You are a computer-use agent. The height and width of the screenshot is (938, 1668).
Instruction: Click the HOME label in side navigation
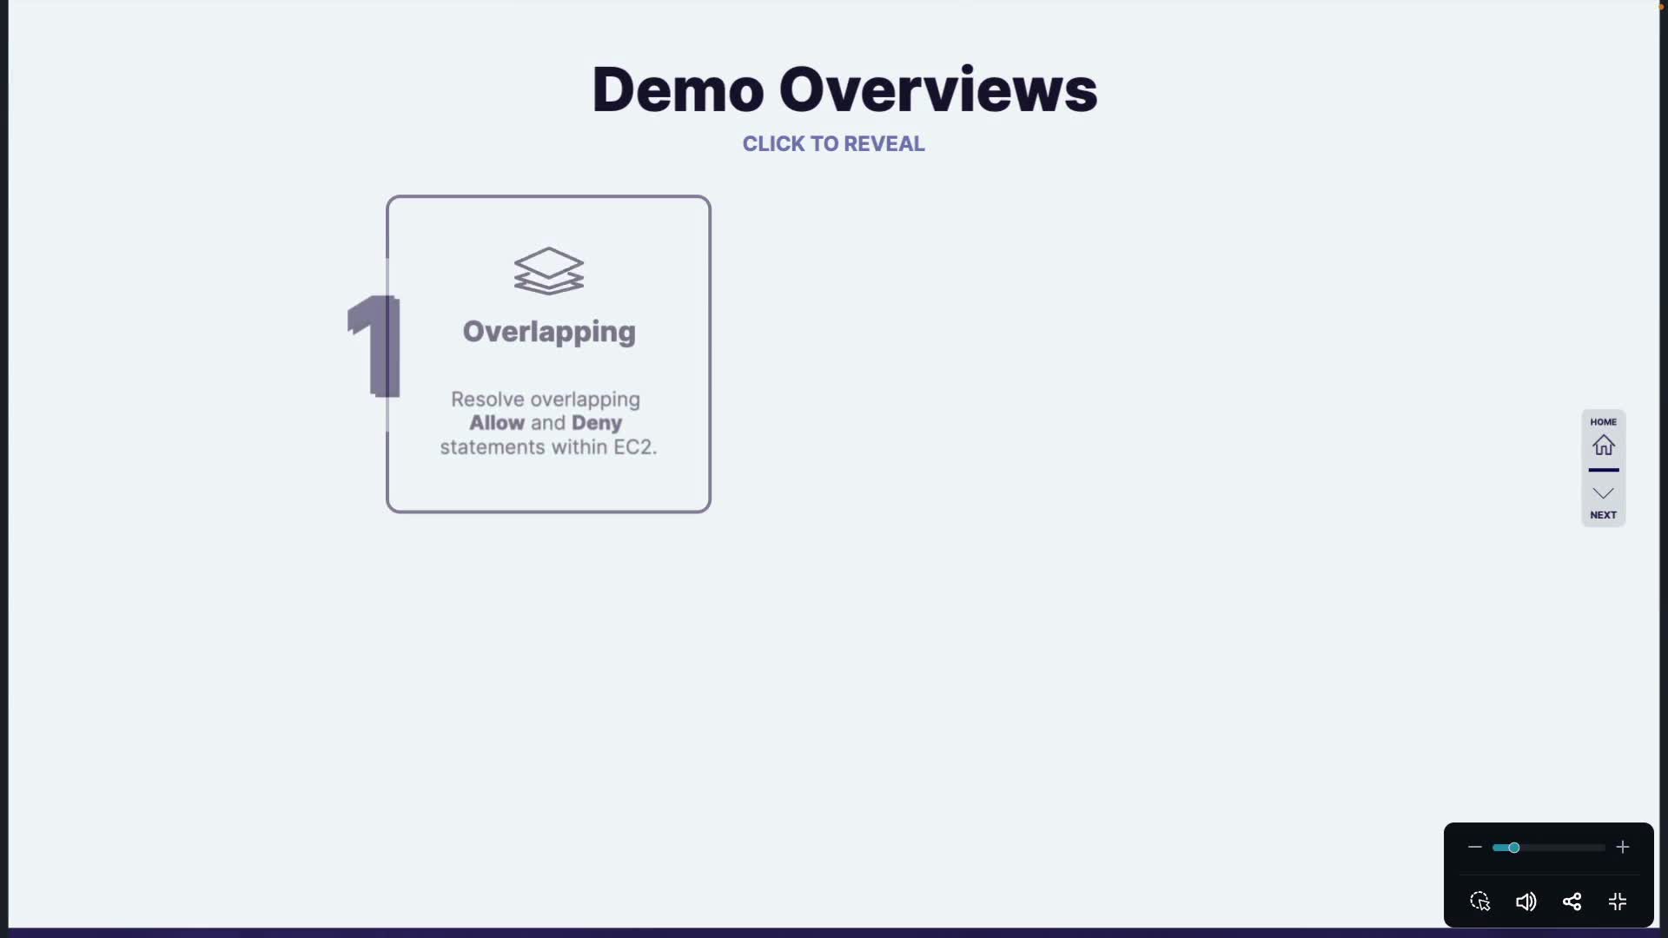coord(1603,422)
